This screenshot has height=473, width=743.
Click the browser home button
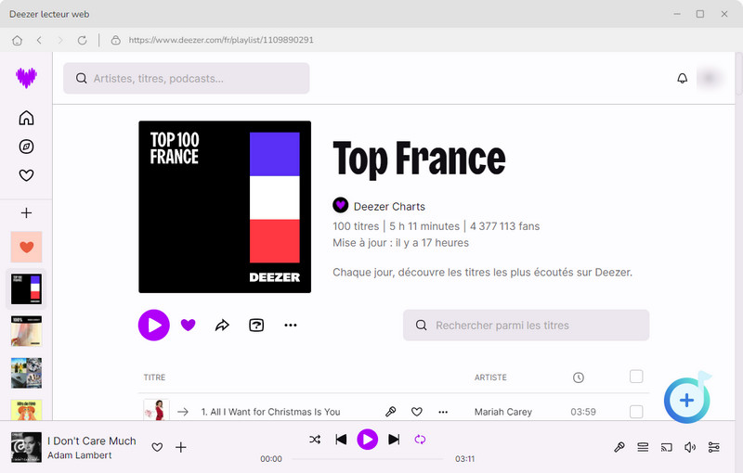17,40
